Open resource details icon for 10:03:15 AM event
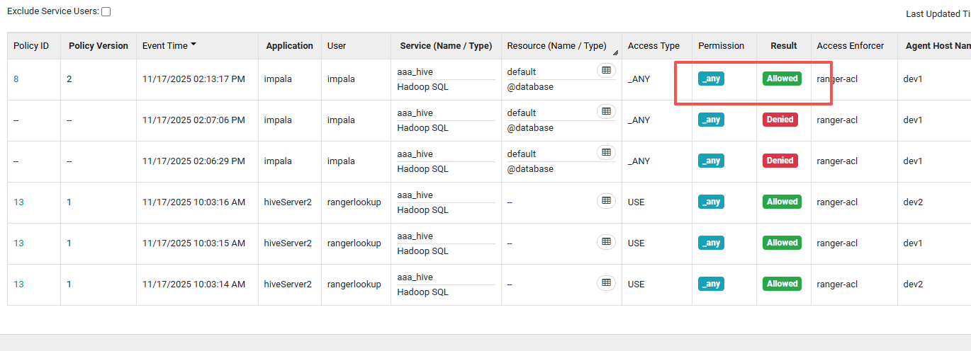Image resolution: width=971 pixels, height=351 pixels. (x=606, y=242)
